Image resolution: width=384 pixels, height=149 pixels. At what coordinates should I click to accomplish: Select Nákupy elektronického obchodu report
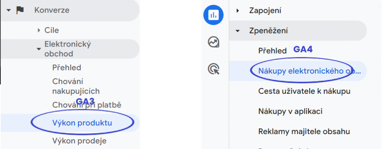coord(309,71)
